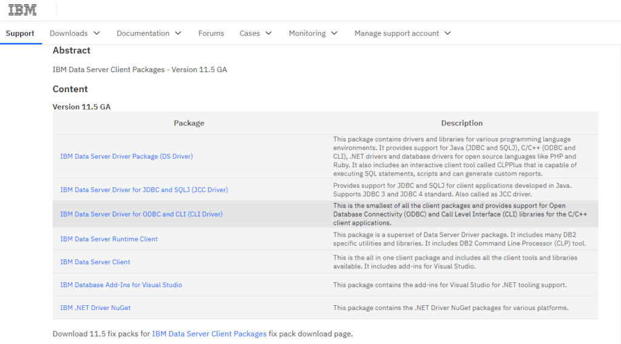The width and height of the screenshot is (621, 344).
Task: Open Database Add-Ins for Visual Studio link
Action: point(121,285)
